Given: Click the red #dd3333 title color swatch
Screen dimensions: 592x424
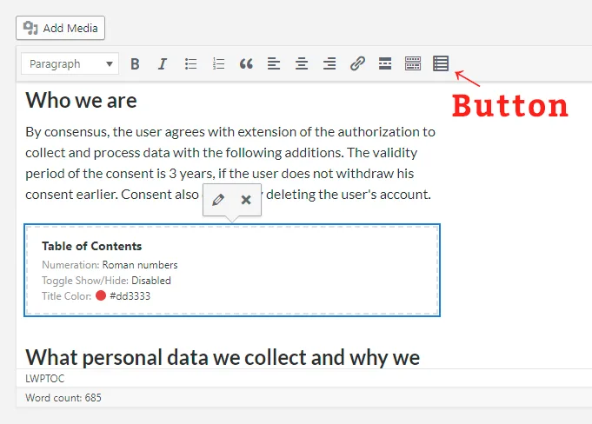Looking at the screenshot, I should click(101, 295).
